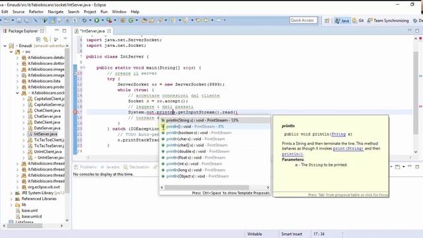This screenshot has height=238, width=423.
Task: Choose println(boolean x) completion proposal
Action: point(215,133)
